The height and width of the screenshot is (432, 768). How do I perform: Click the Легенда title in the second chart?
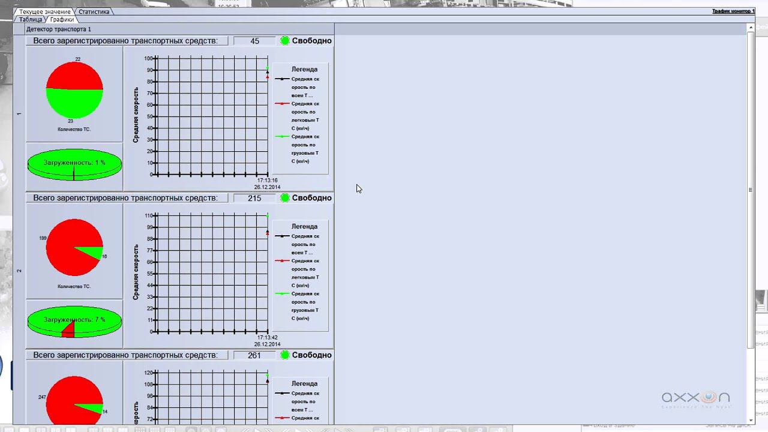coord(304,226)
